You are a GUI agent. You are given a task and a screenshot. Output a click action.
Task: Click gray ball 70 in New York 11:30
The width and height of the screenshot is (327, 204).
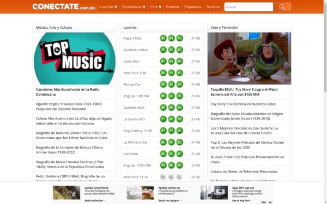(x=163, y=177)
